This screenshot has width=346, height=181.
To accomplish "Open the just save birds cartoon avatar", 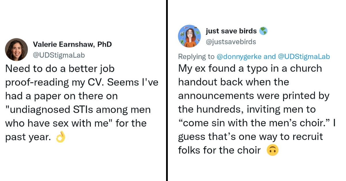I will 189,36.
